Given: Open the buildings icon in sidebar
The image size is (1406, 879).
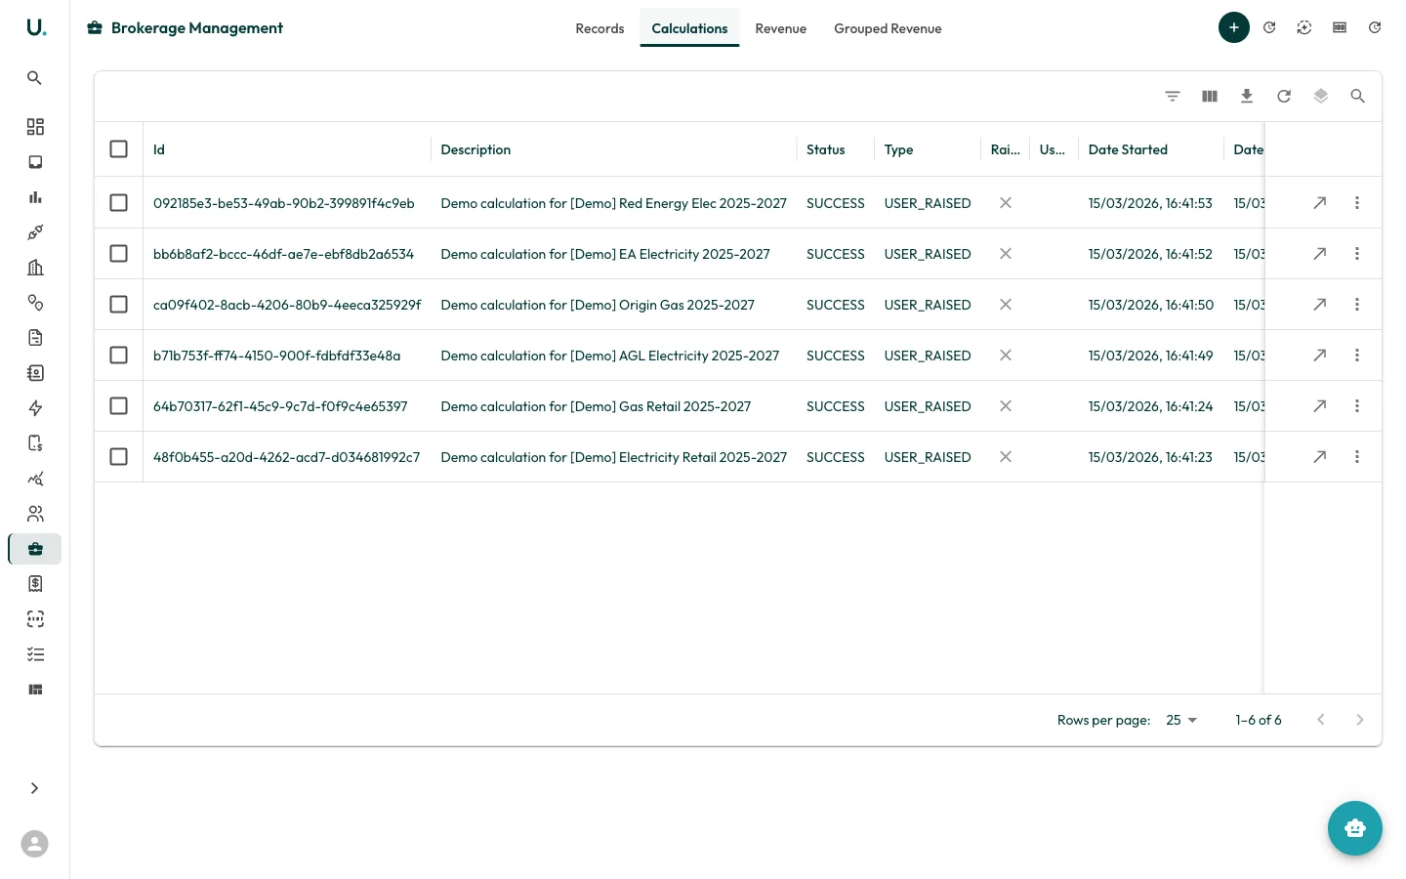Looking at the screenshot, I should (x=35, y=268).
